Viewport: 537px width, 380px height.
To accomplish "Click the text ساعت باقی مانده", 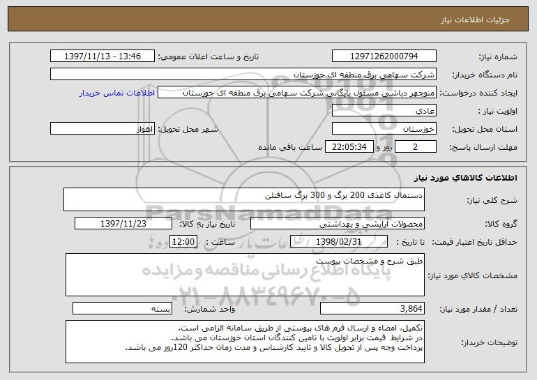I will [x=289, y=147].
